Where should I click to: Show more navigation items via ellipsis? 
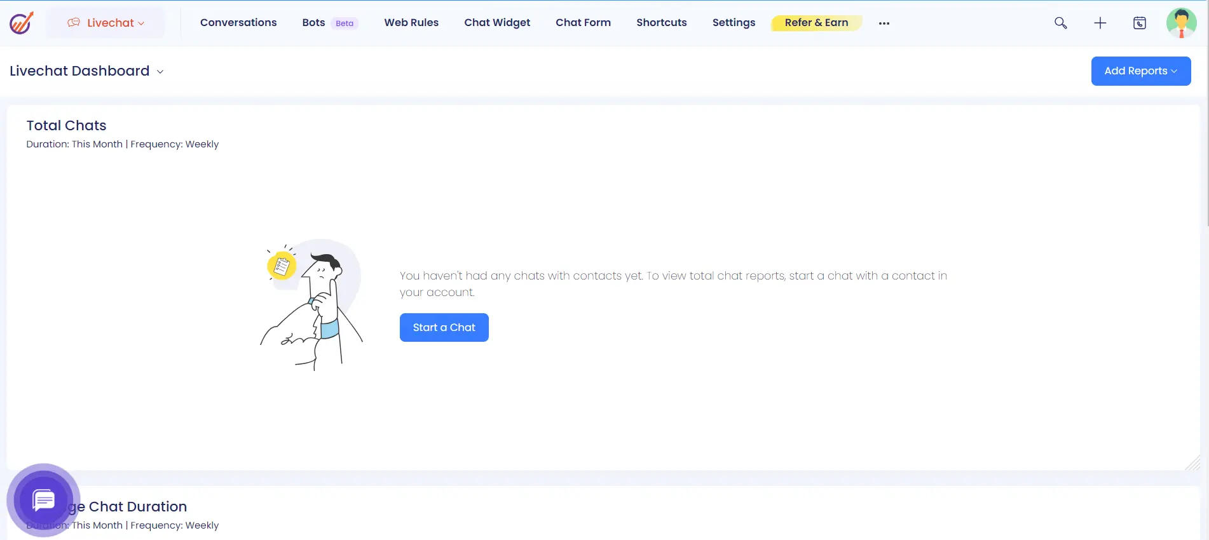click(x=884, y=23)
